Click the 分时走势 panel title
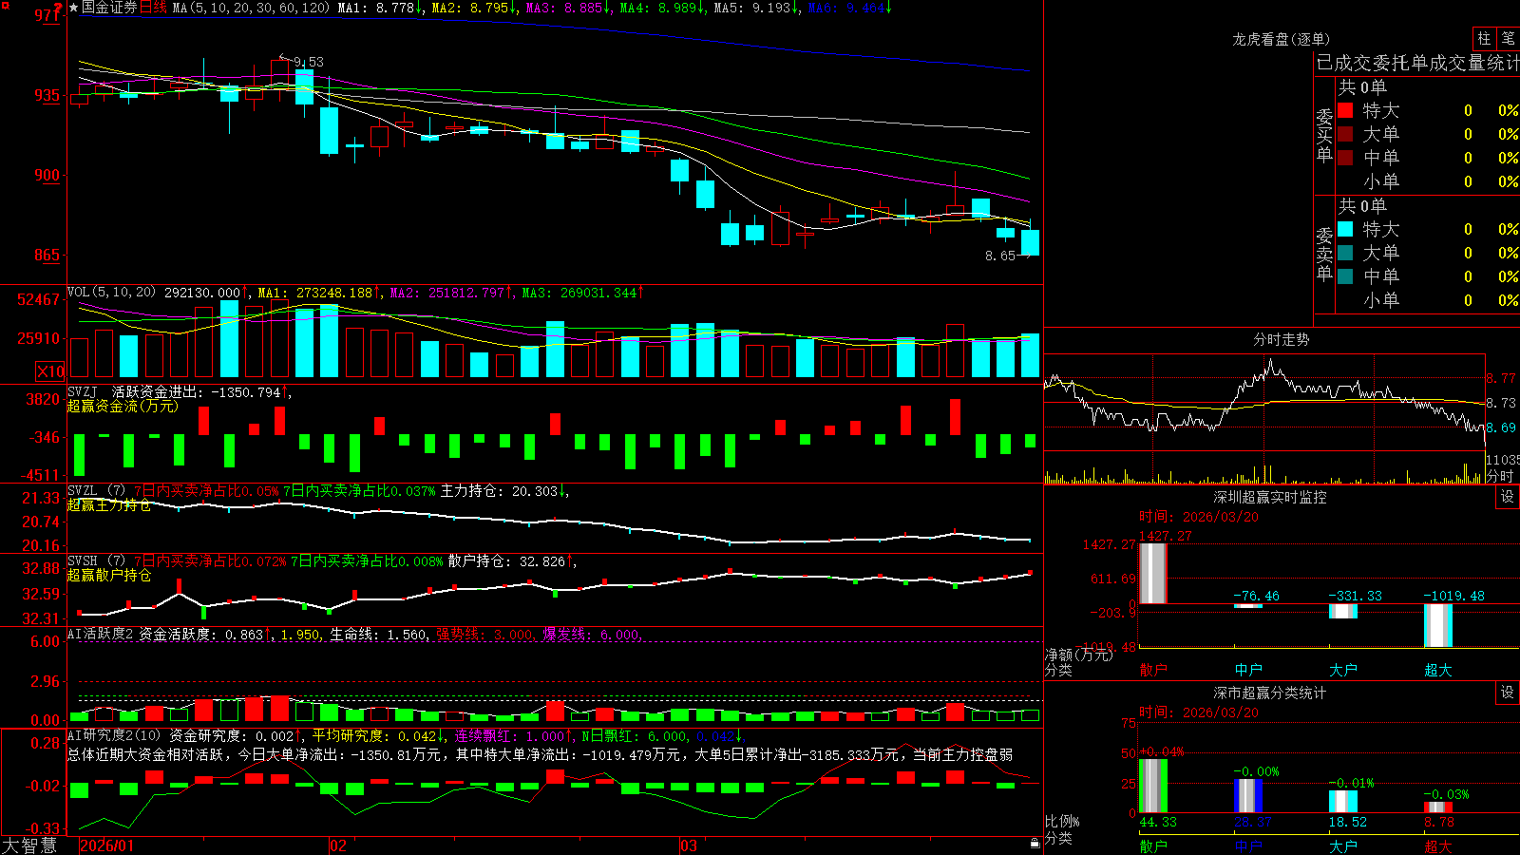Viewport: 1520px width, 855px height. (x=1282, y=339)
